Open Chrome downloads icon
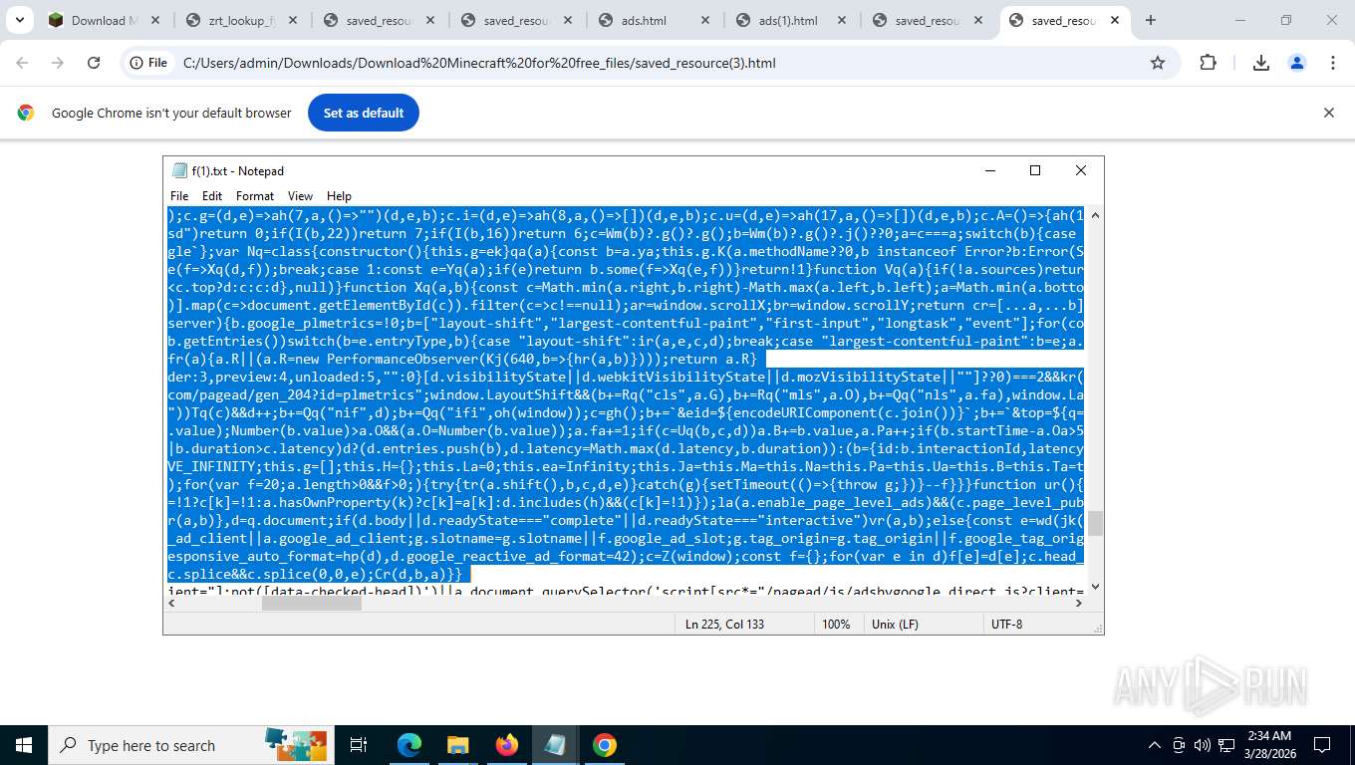 (1260, 63)
